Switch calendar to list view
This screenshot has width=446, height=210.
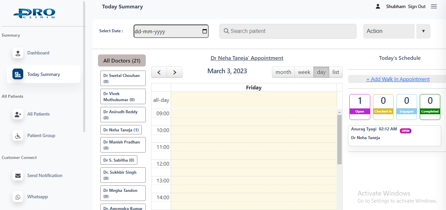pos(336,72)
